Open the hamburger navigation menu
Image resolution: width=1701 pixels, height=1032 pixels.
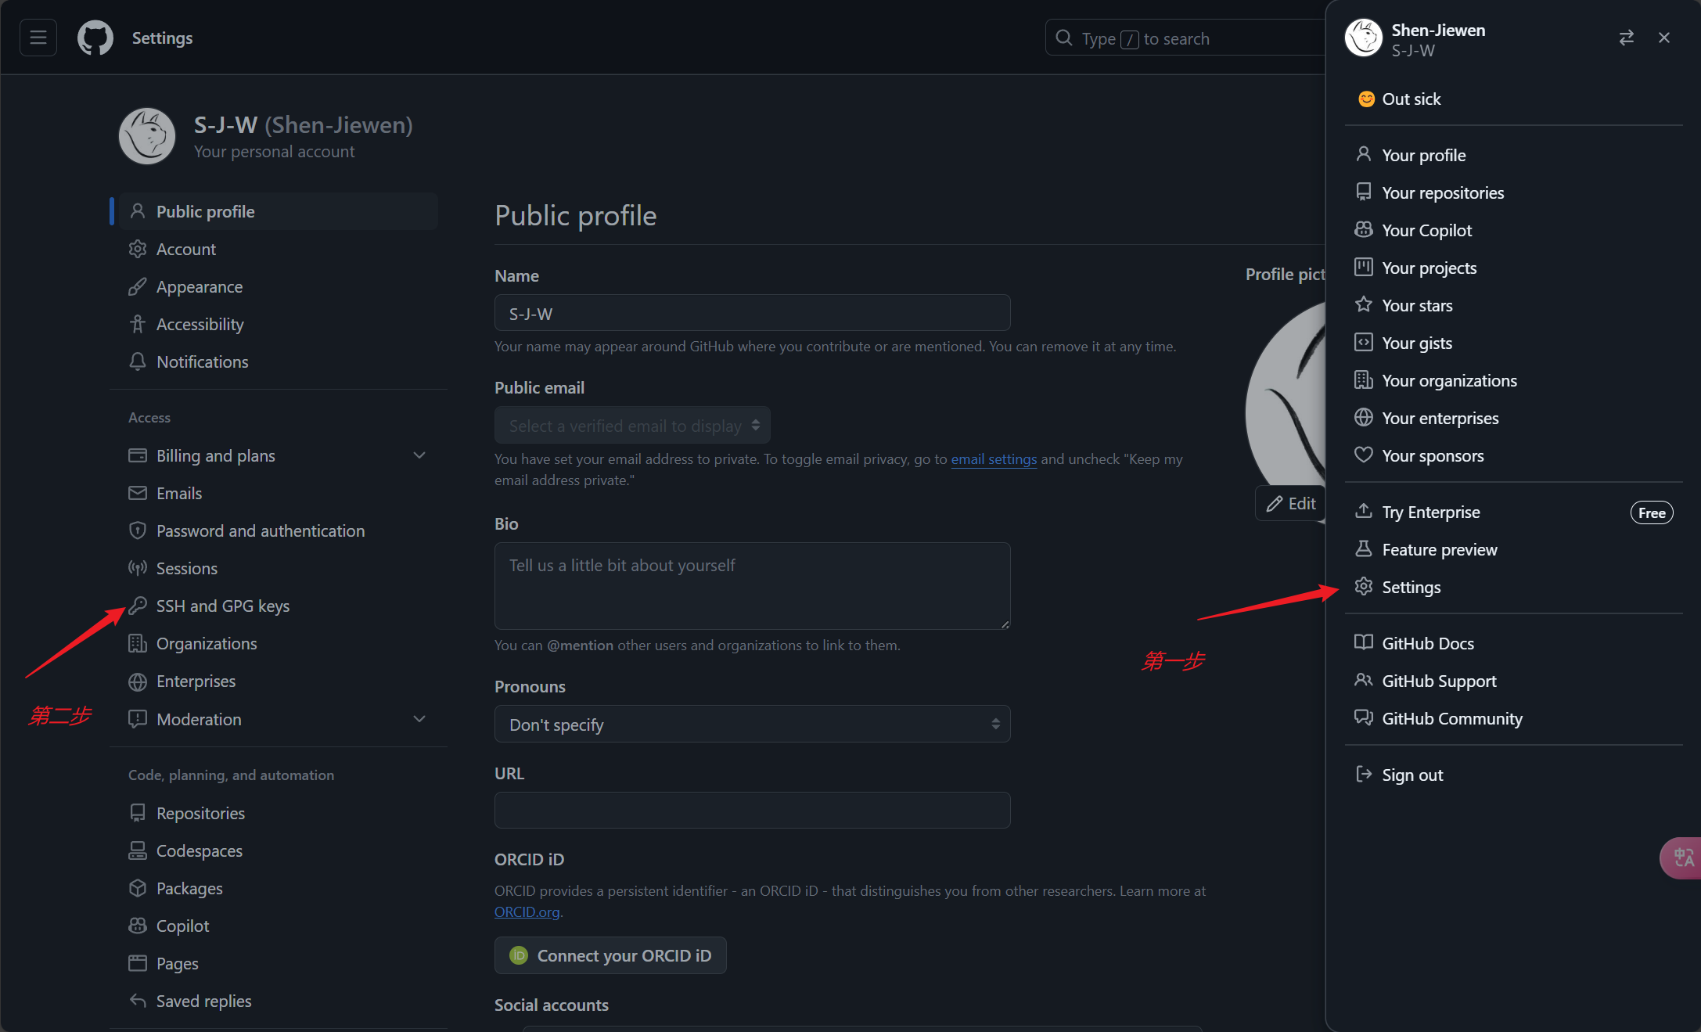38,38
